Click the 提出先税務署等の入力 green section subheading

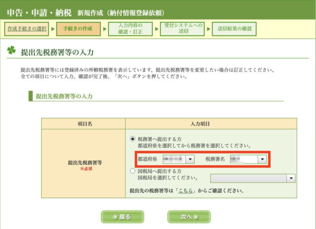[x=64, y=96]
